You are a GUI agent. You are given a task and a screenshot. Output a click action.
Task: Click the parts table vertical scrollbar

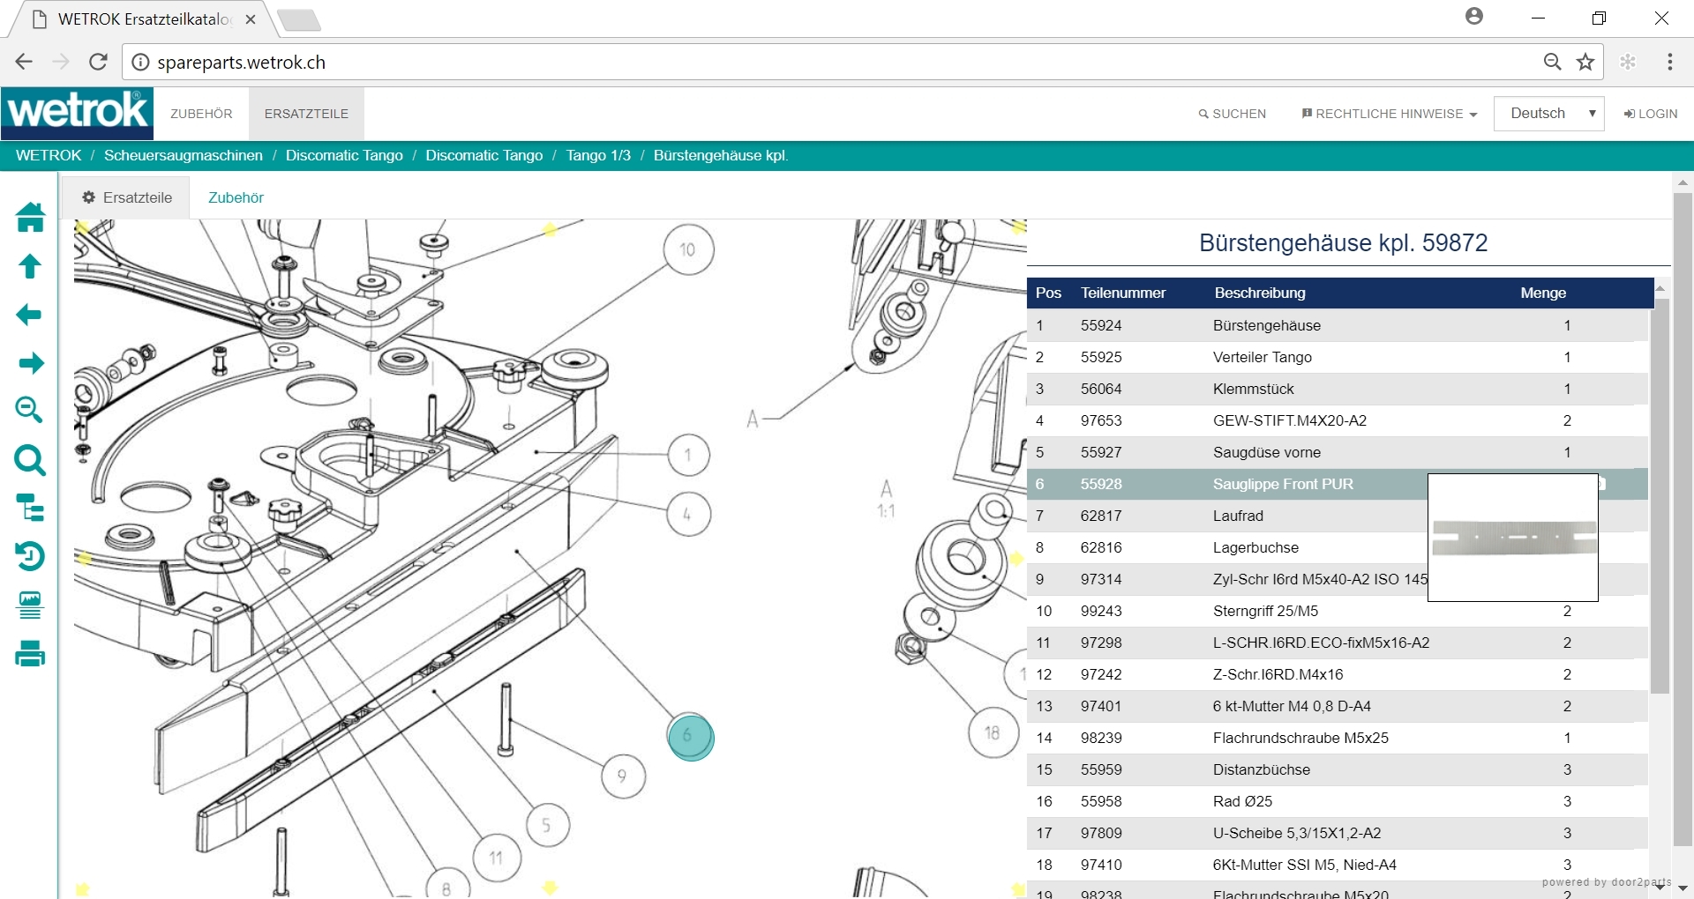(1660, 498)
